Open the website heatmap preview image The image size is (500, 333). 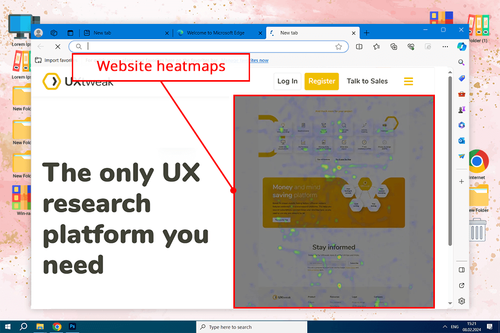(334, 201)
